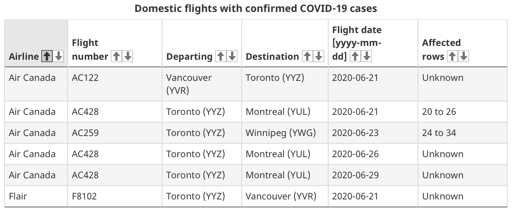The height and width of the screenshot is (216, 516).
Task: Select the AC122 flight number cell
Action: click(115, 84)
